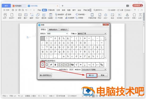
Task: Click the 首页 home button
Action: click(x=6, y=6)
